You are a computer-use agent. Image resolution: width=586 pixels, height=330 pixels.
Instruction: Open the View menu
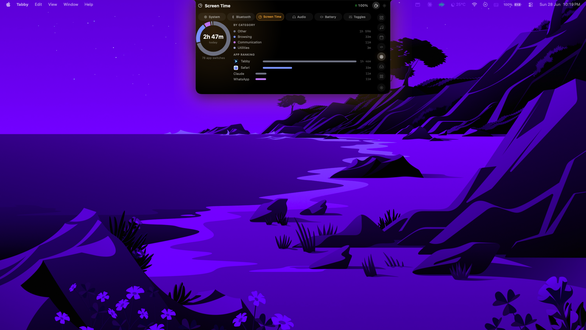(52, 5)
